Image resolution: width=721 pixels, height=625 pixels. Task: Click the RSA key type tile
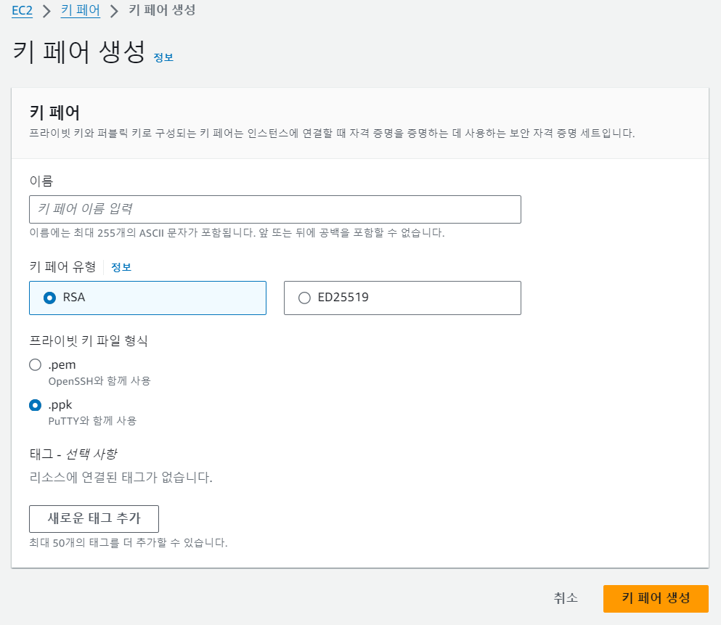pyautogui.click(x=147, y=298)
